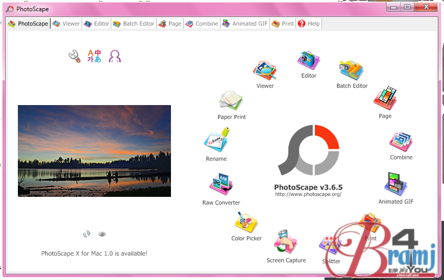Switch to the Editor tab
Viewport: 444px width, 280px height.
pyautogui.click(x=96, y=24)
